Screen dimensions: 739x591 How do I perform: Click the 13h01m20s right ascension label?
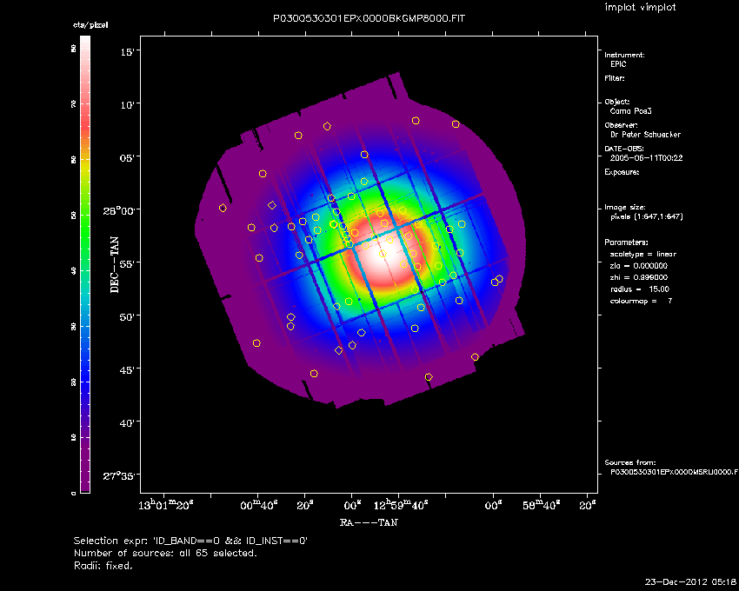coord(165,505)
